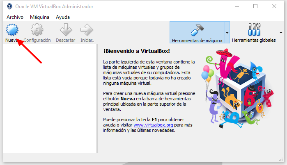Close the VirtualBox Administrador window

pos(274,7)
